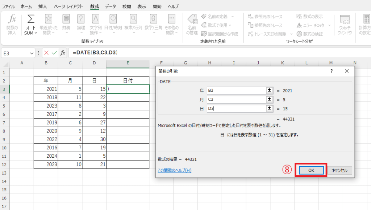Switch to the ヘルプ (Help) tab
This screenshot has height=210, width=371.
(173, 6)
